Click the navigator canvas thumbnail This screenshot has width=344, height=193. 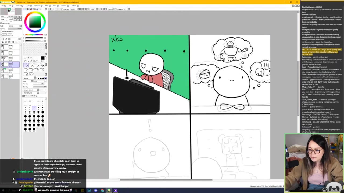click(x=11, y=11)
